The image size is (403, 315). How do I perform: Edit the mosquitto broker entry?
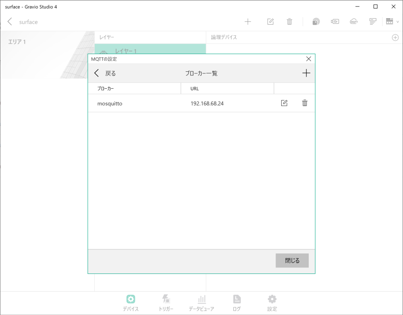coord(284,103)
